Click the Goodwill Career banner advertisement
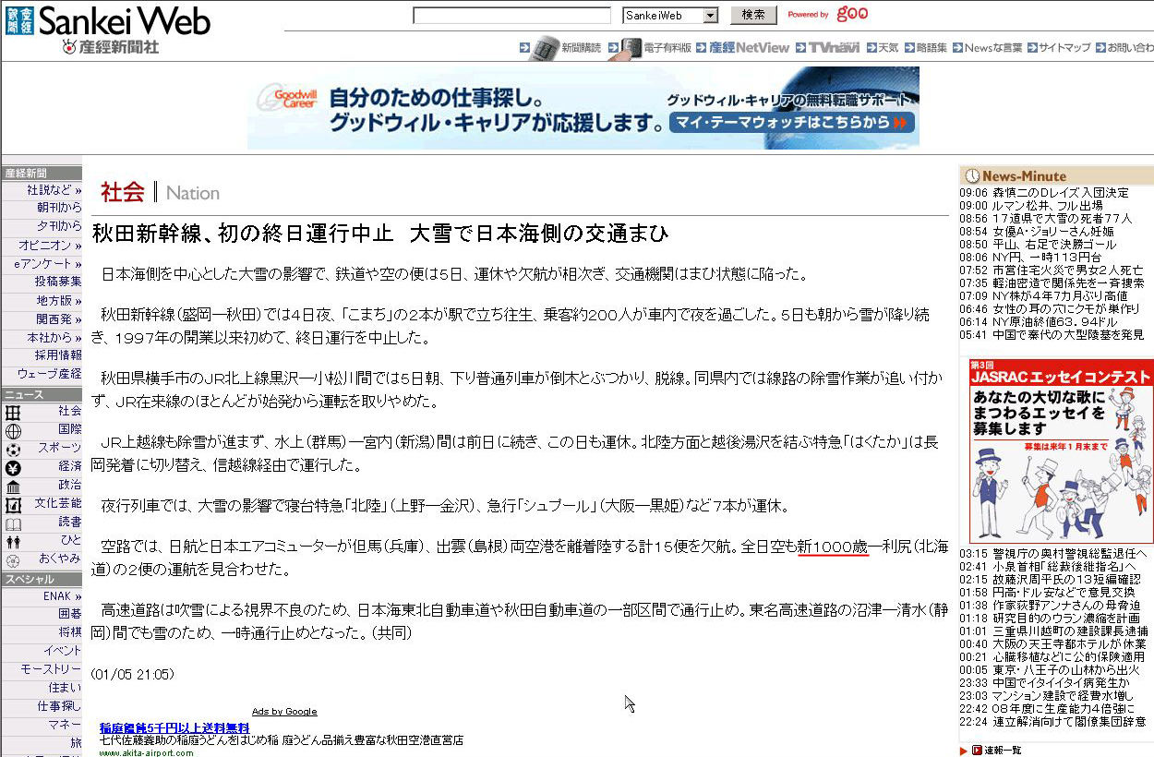 (583, 107)
